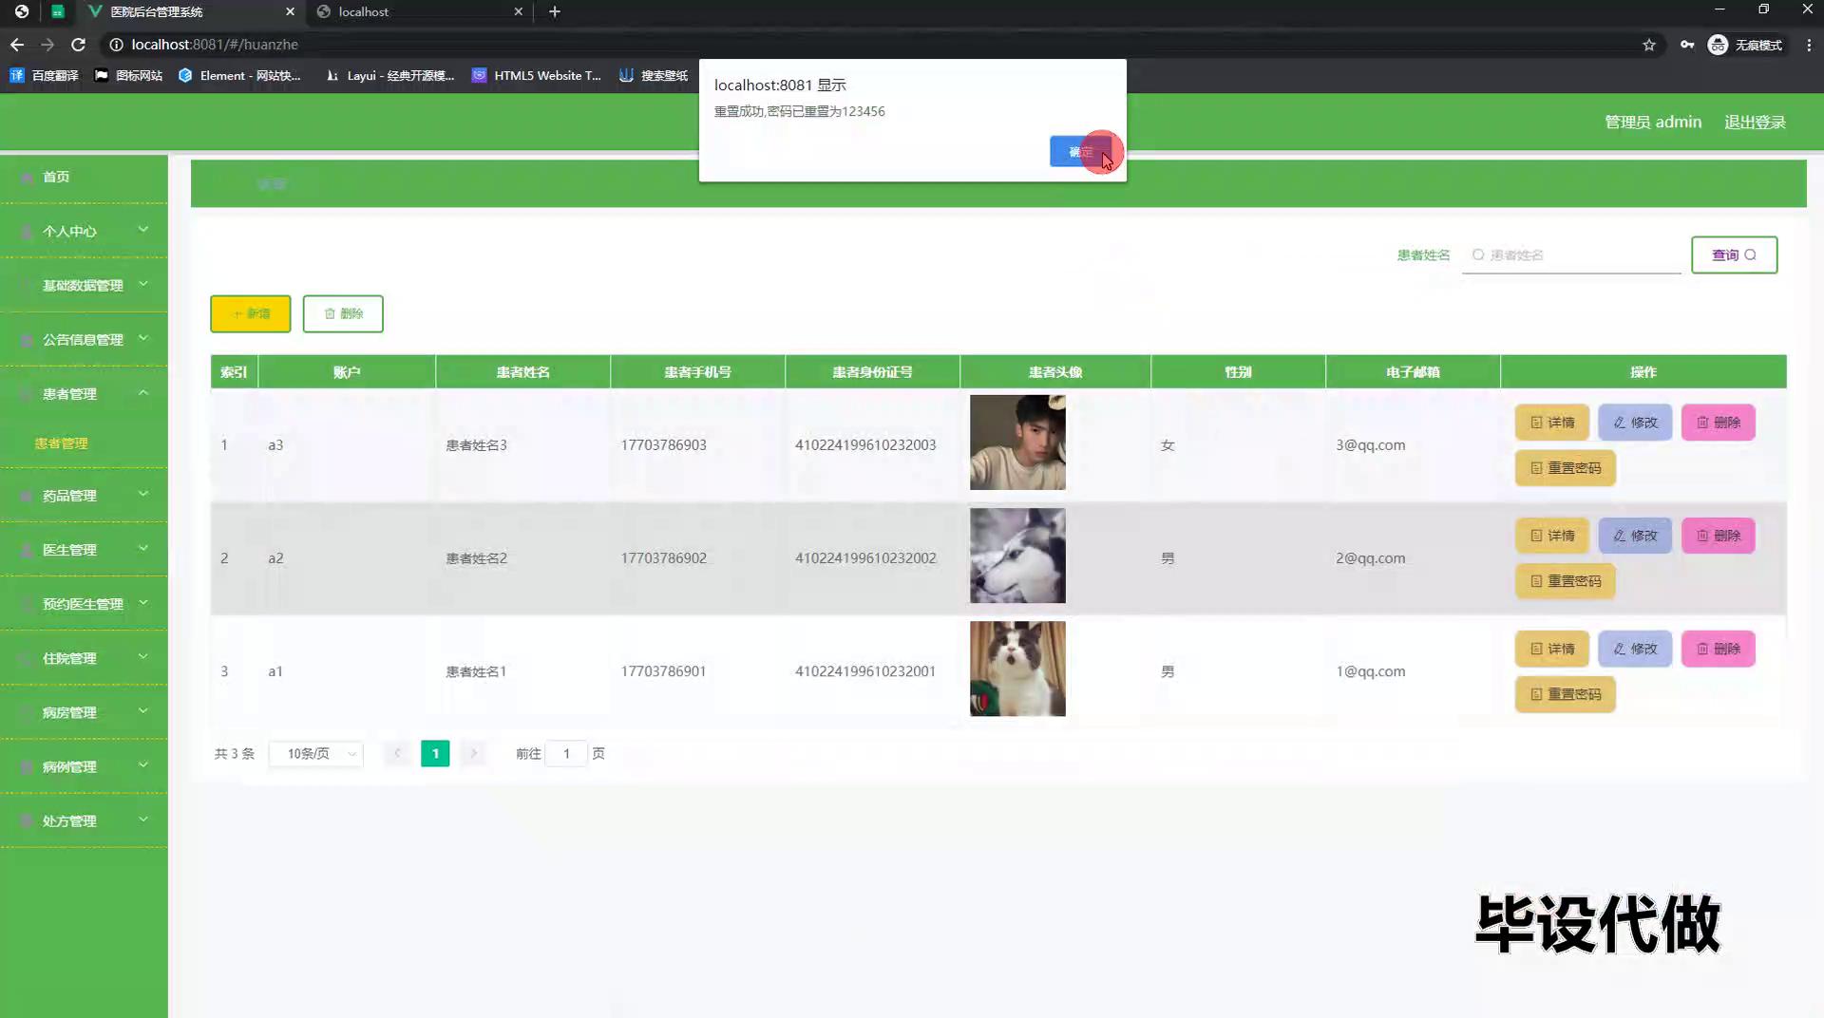Click the password key icon in toolbar
This screenshot has height=1018, width=1824.
(1687, 45)
